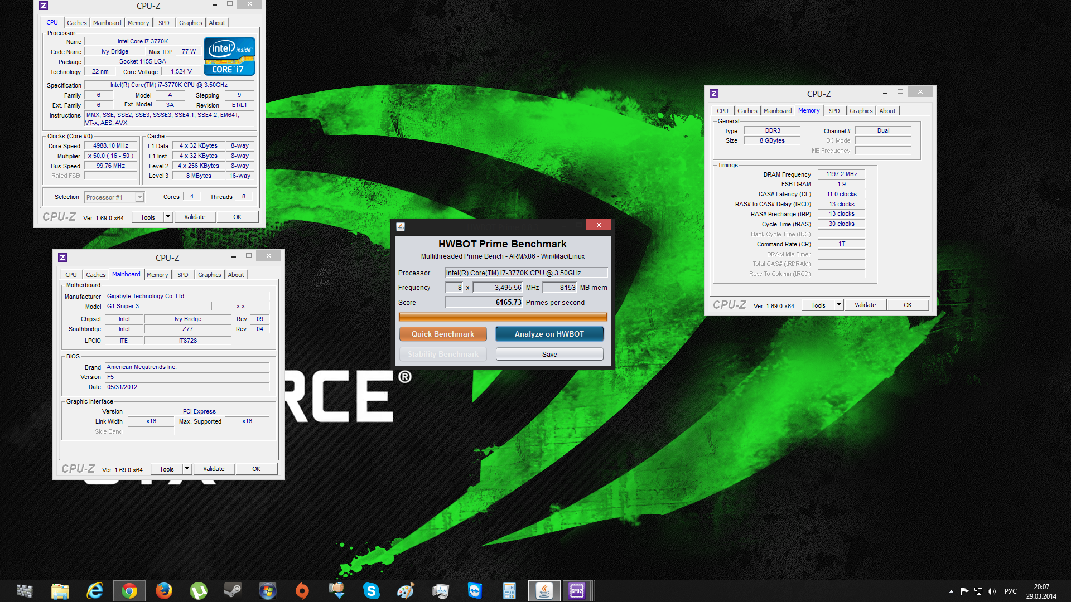The image size is (1071, 602).
Task: Open the performance monitor icon in the taskbar
Action: tap(441, 591)
